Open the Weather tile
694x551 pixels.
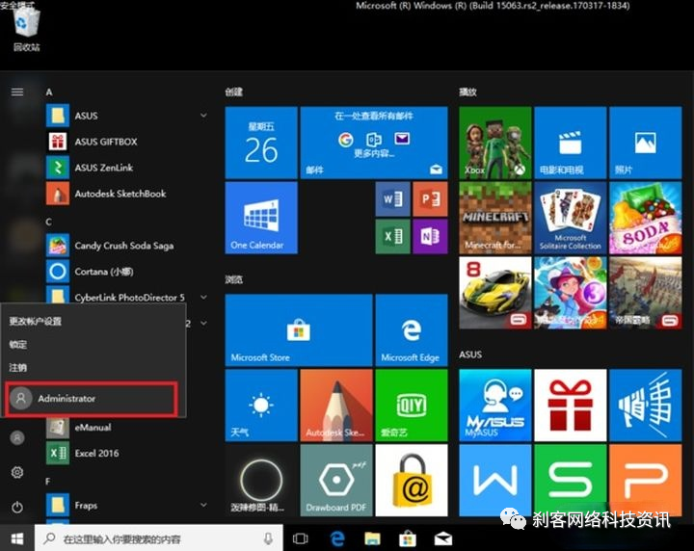261,406
